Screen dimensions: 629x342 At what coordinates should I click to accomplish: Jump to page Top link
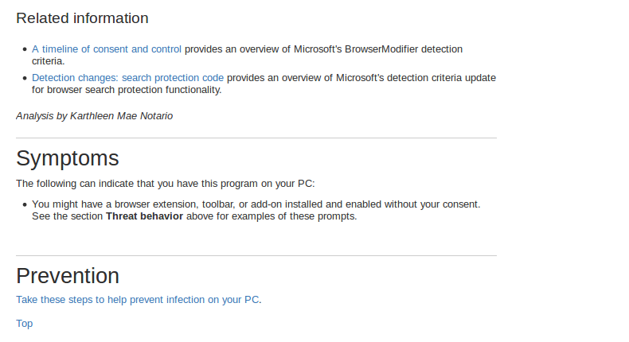point(25,323)
